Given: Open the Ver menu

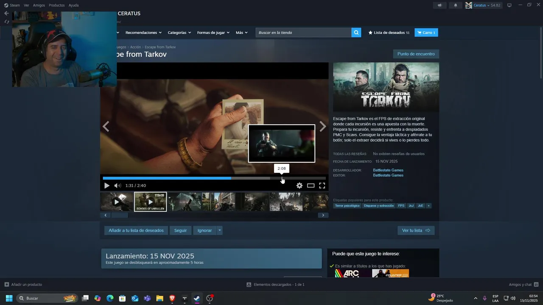Looking at the screenshot, I should 26,5.
